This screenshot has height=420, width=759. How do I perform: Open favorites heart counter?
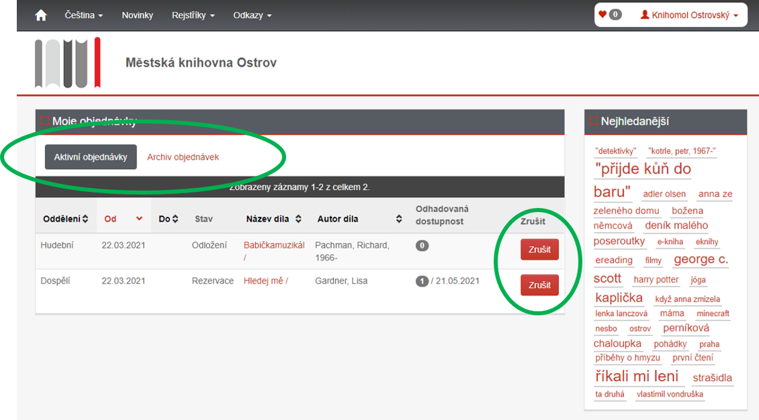pyautogui.click(x=610, y=15)
